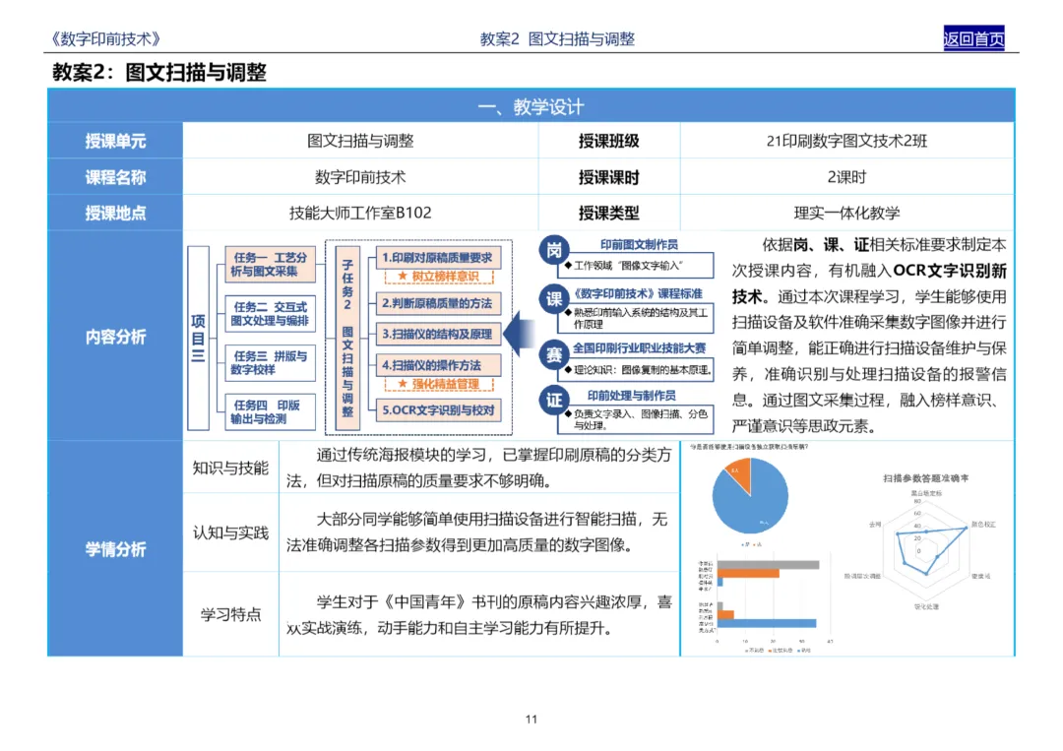Click the 授课地点 label cell

[115, 213]
